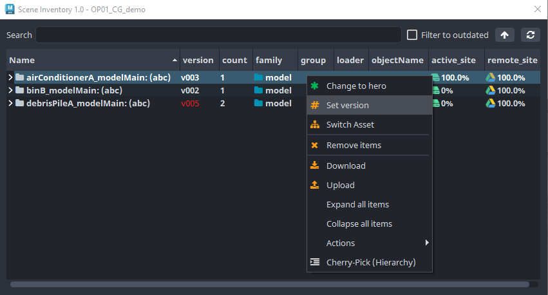Image resolution: width=548 pixels, height=295 pixels.
Task: Expand the airConditionerA_modelMain tree row
Action: point(10,77)
